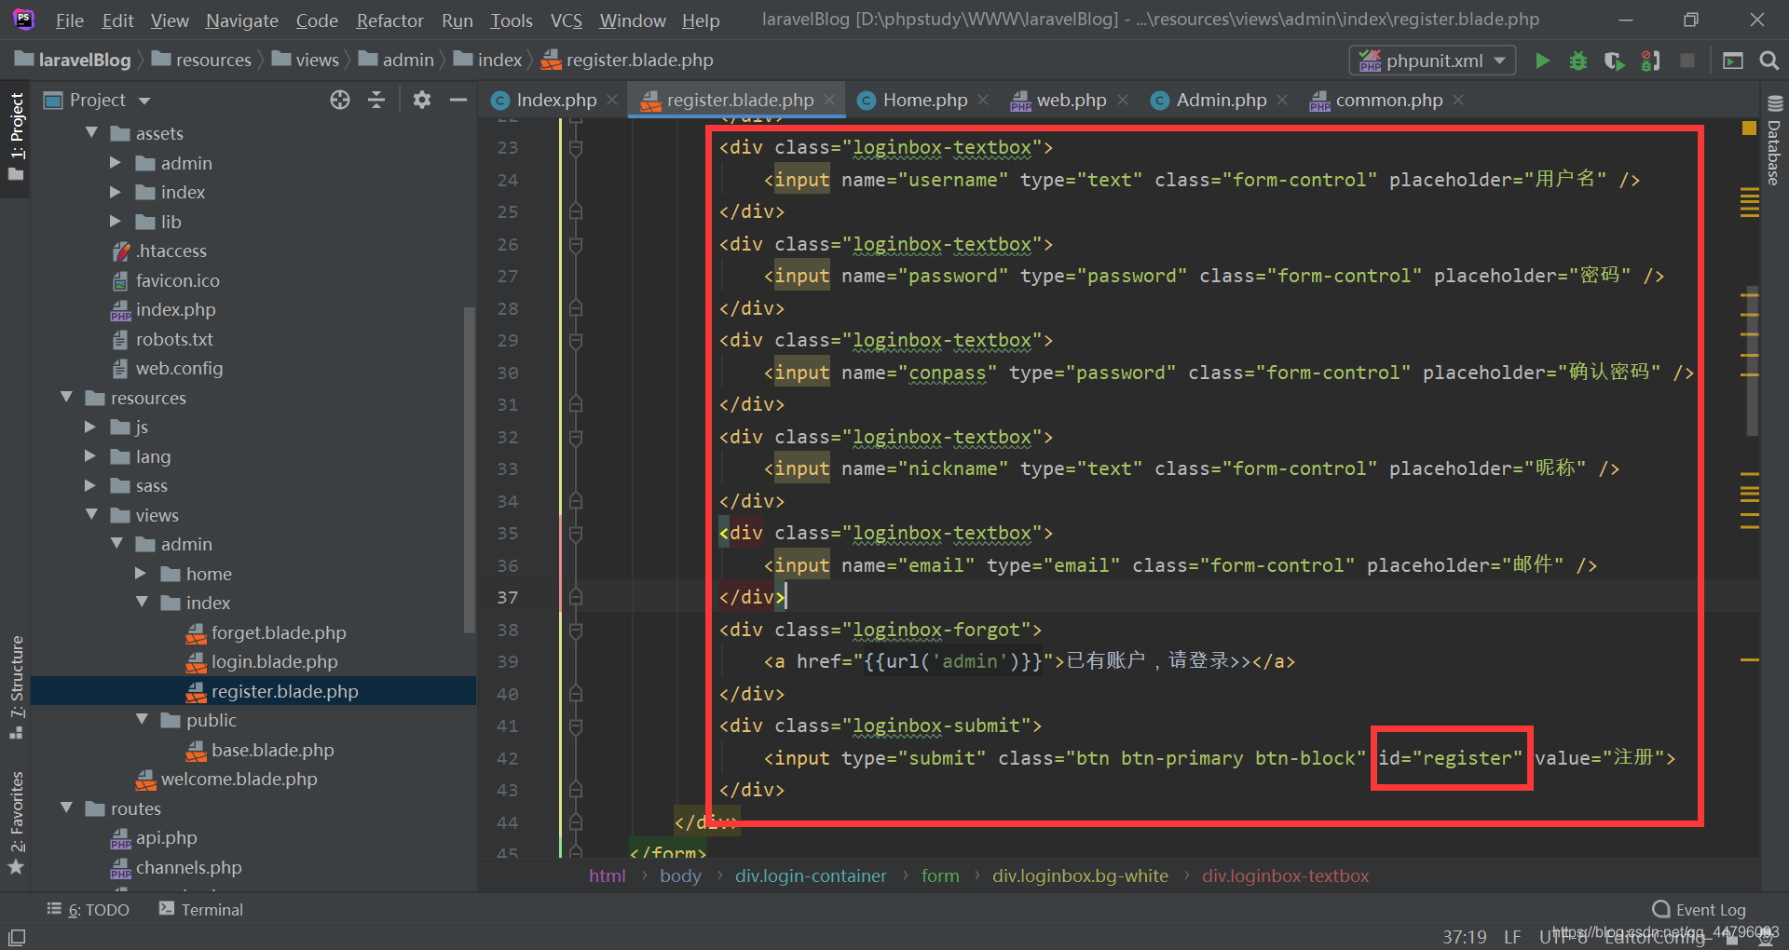This screenshot has width=1789, height=950.
Task: Toggle fold marker at line 23
Action: [576, 147]
